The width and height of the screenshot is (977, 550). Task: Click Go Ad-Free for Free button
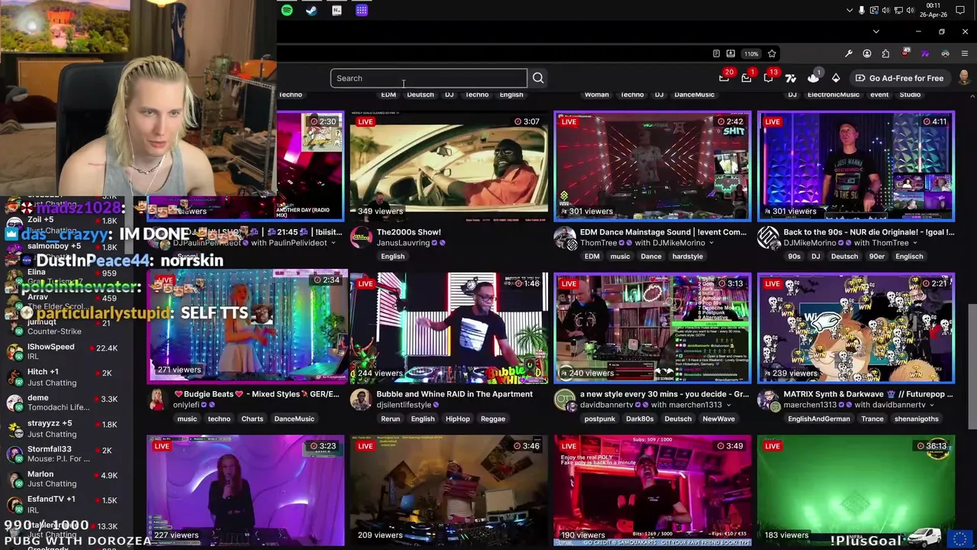click(899, 78)
